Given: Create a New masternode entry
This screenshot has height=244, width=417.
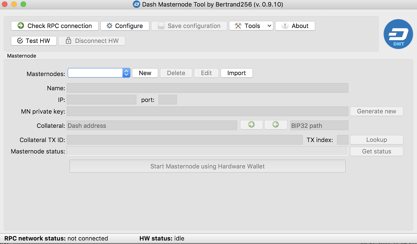Looking at the screenshot, I should point(145,73).
